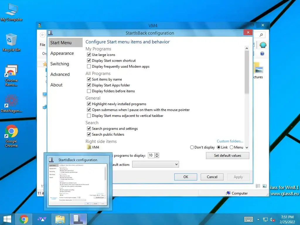Screen dimensions: 300x225
Task: Open the Appearance settings tab
Action: coord(65,53)
